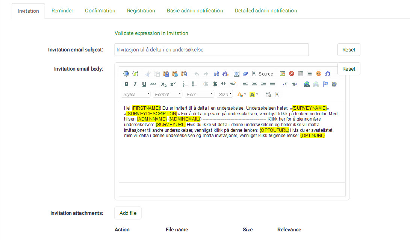410x240 pixels.
Task: Click the Add file button
Action: tap(128, 213)
